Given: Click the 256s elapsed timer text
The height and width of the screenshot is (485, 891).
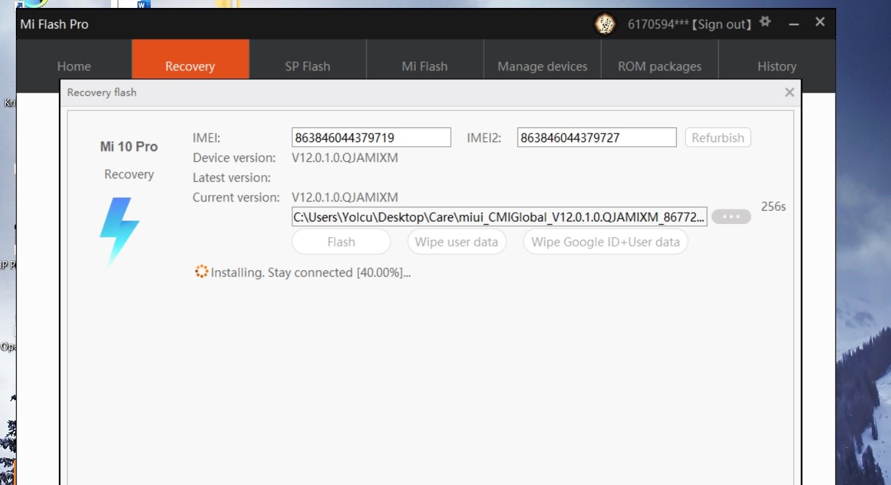Looking at the screenshot, I should coord(773,206).
